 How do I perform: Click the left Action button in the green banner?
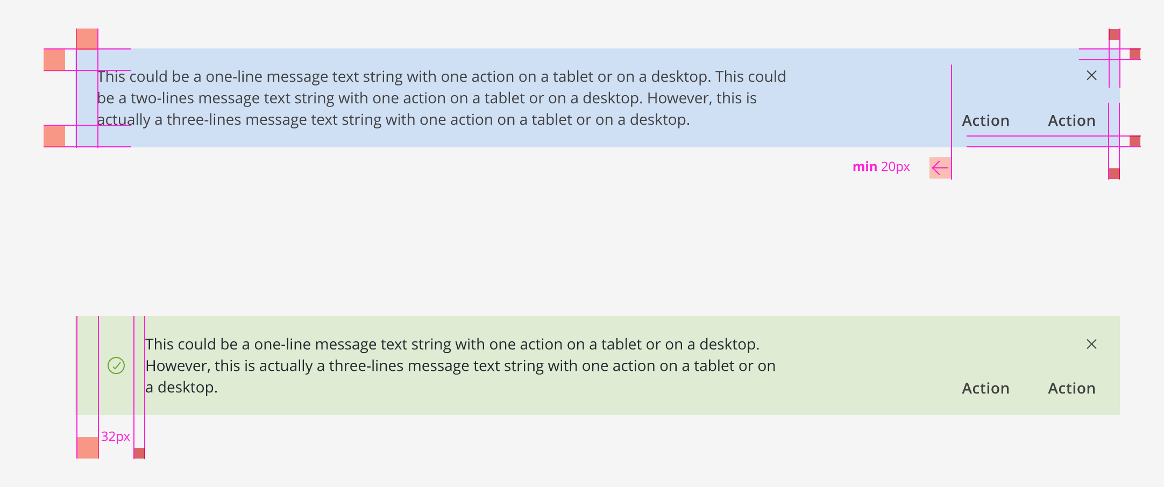(985, 388)
